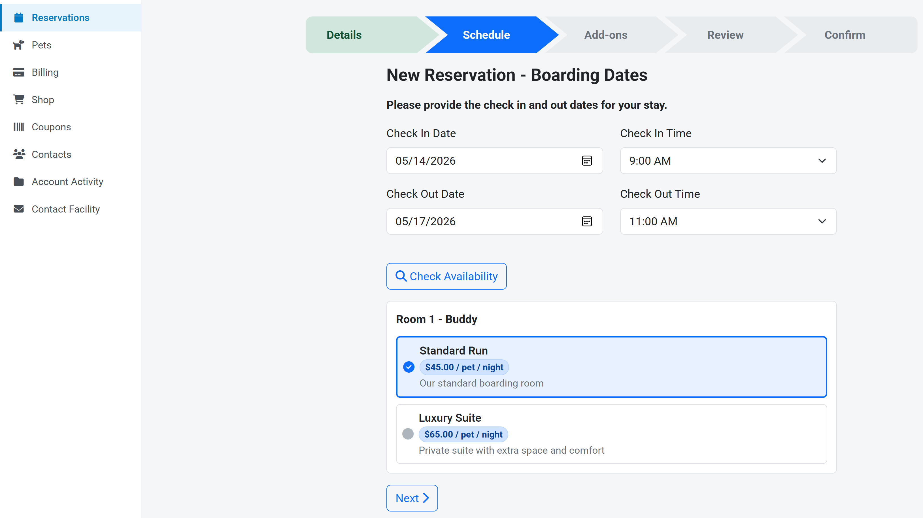
Task: Open the Check Out Date calendar picker
Action: tap(587, 221)
